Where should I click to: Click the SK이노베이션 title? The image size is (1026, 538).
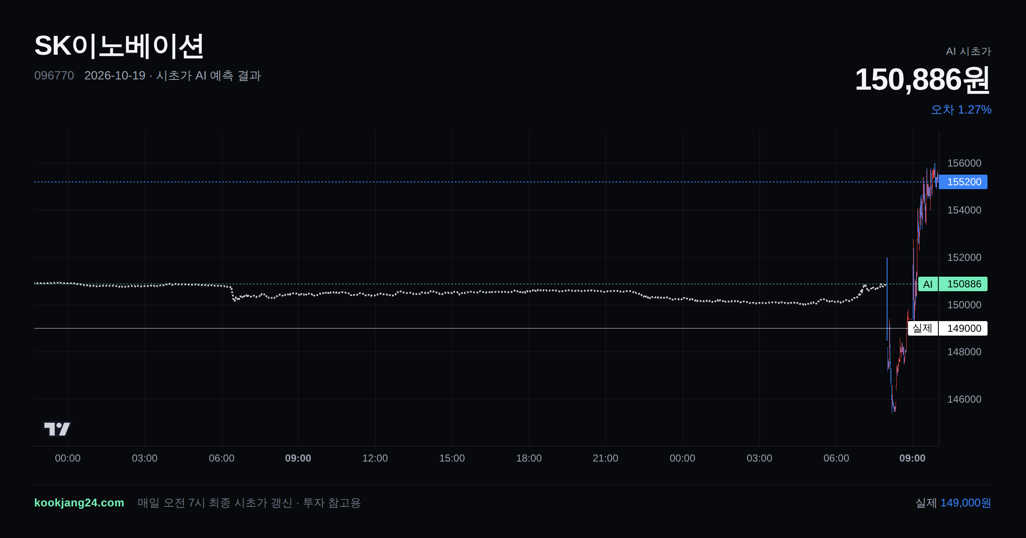119,46
